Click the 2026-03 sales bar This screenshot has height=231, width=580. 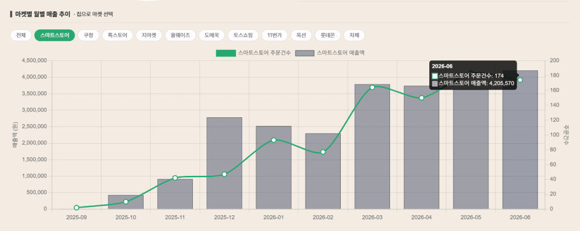pos(372,147)
